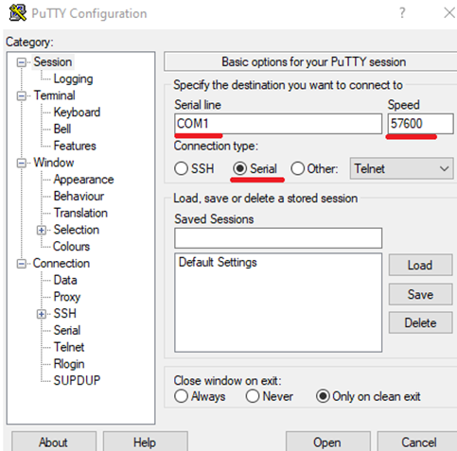Screen dimensions: 457x451
Task: Open the Logging category
Action: 73,78
